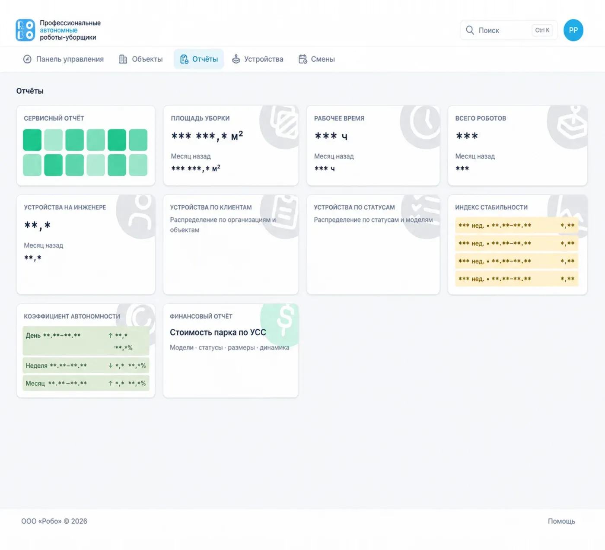
Task: Open the Всего роботов report card
Action: coord(517,146)
